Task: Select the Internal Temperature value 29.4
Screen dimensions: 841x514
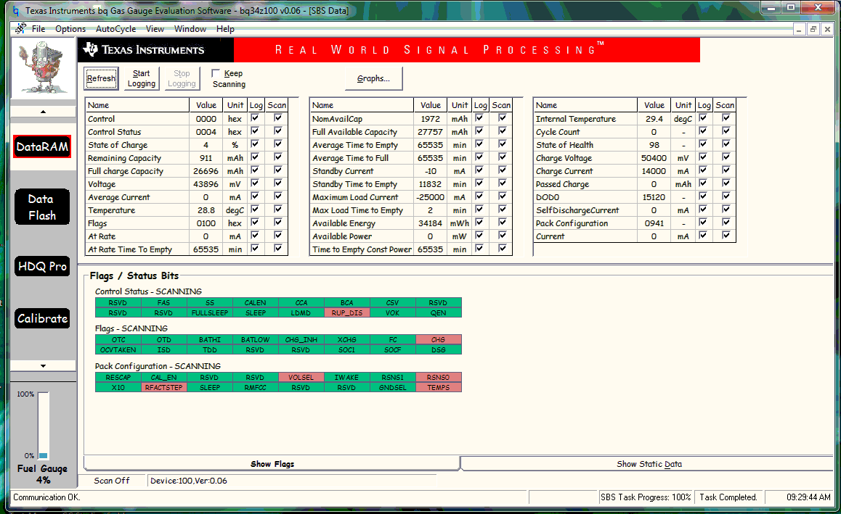Action: [654, 119]
